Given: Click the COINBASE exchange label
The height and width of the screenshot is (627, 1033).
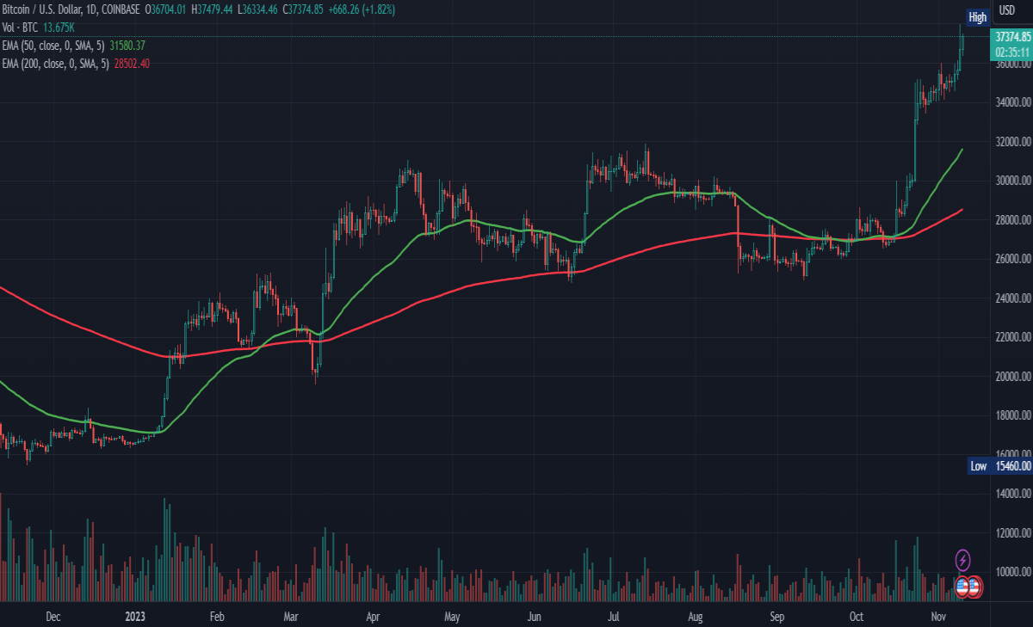Looking at the screenshot, I should point(121,9).
